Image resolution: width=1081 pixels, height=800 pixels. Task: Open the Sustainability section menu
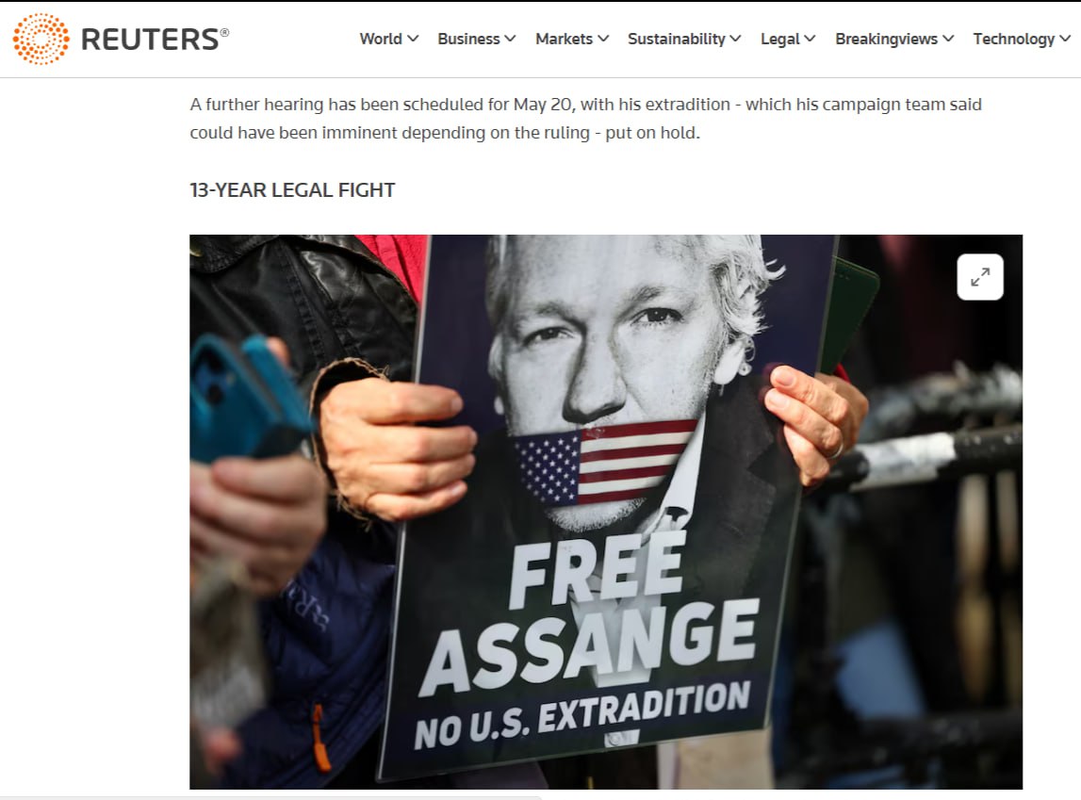[x=677, y=39]
